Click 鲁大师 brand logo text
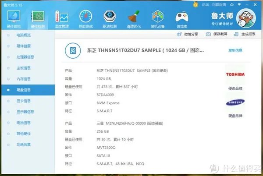This screenshot has height=176, width=263. 222,16
